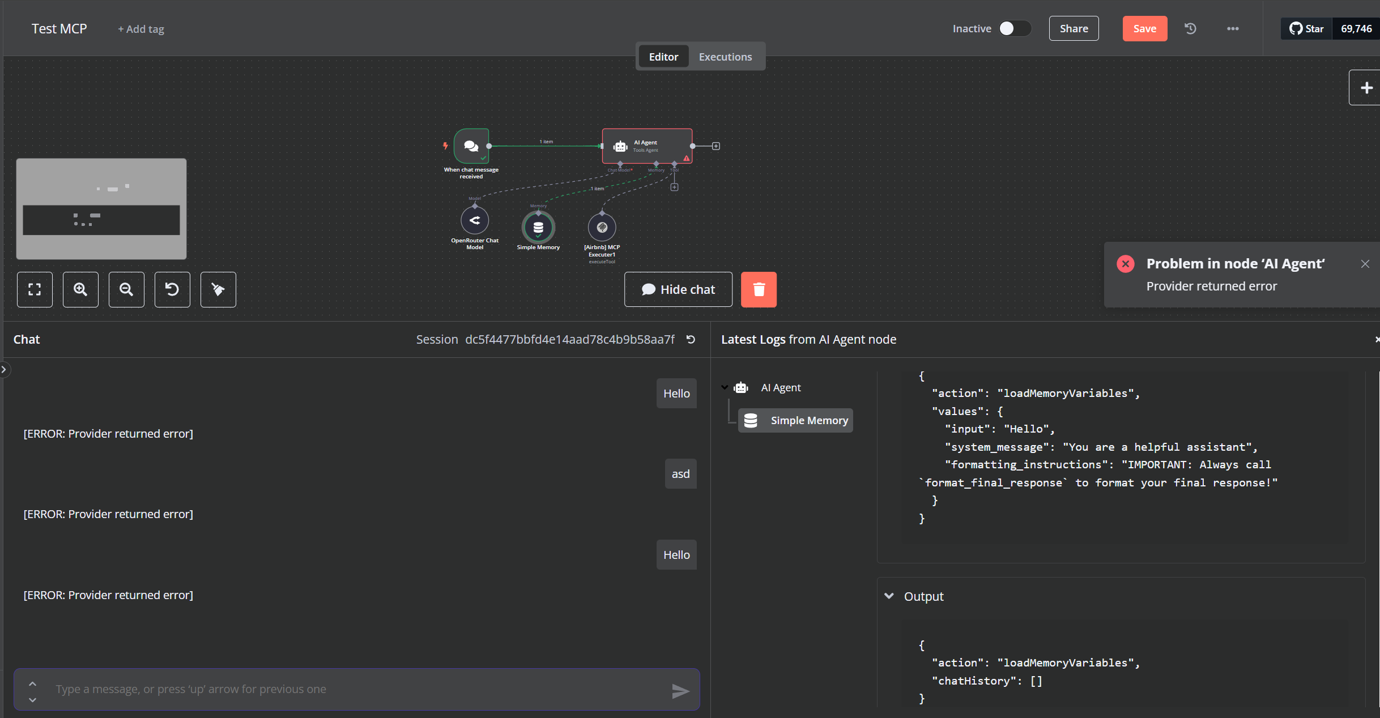Click the fit-to-screen canvas icon
Viewport: 1380px width, 718px height.
pyautogui.click(x=35, y=289)
